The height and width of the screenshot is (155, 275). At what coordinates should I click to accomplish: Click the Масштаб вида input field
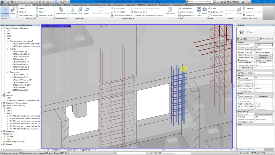(x=263, y=44)
